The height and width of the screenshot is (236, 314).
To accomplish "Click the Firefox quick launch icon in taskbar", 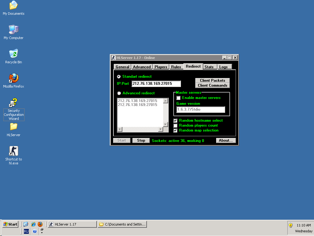I will [x=40, y=224].
